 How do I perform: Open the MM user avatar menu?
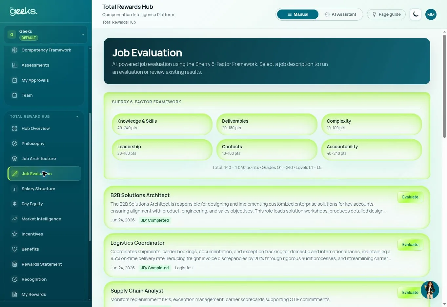[431, 14]
